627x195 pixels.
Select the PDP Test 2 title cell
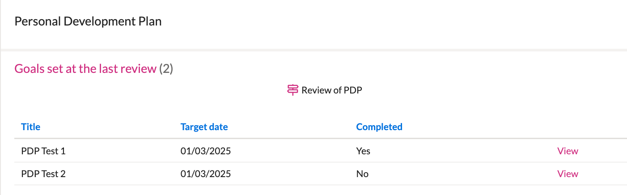pyautogui.click(x=43, y=174)
